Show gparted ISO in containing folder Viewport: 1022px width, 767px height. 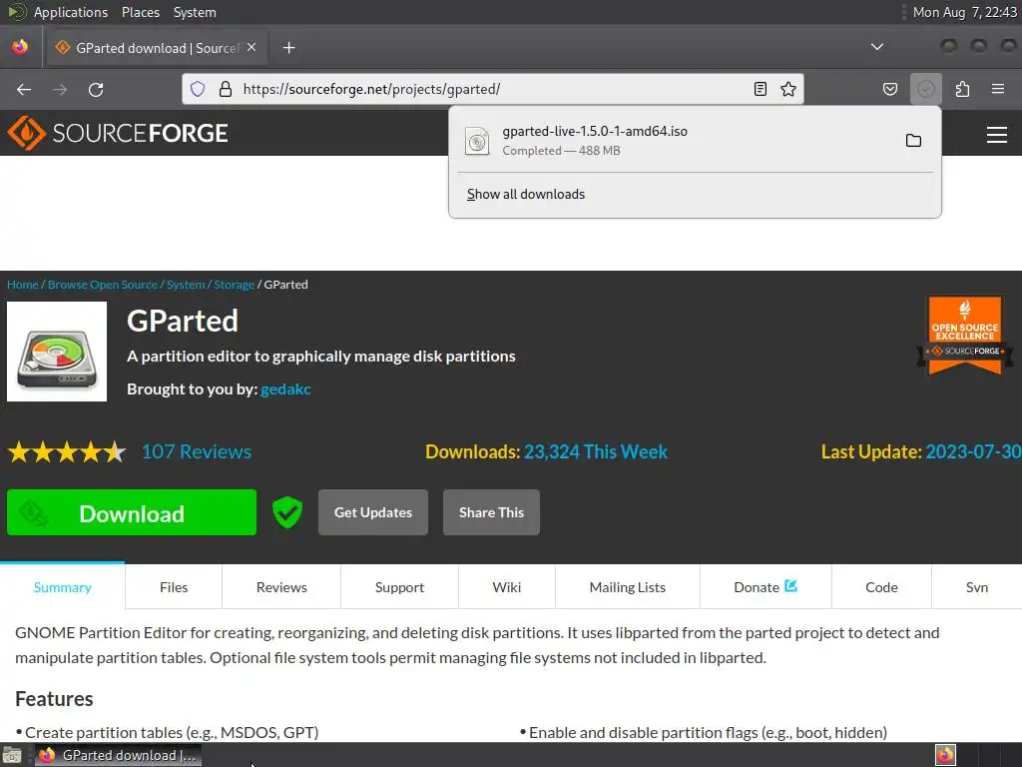(913, 140)
